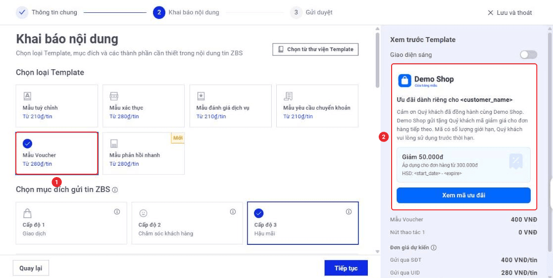Click the Ưu đãi dành riêng cho <customer_name> title
The height and width of the screenshot is (278, 553).
[x=454, y=100]
